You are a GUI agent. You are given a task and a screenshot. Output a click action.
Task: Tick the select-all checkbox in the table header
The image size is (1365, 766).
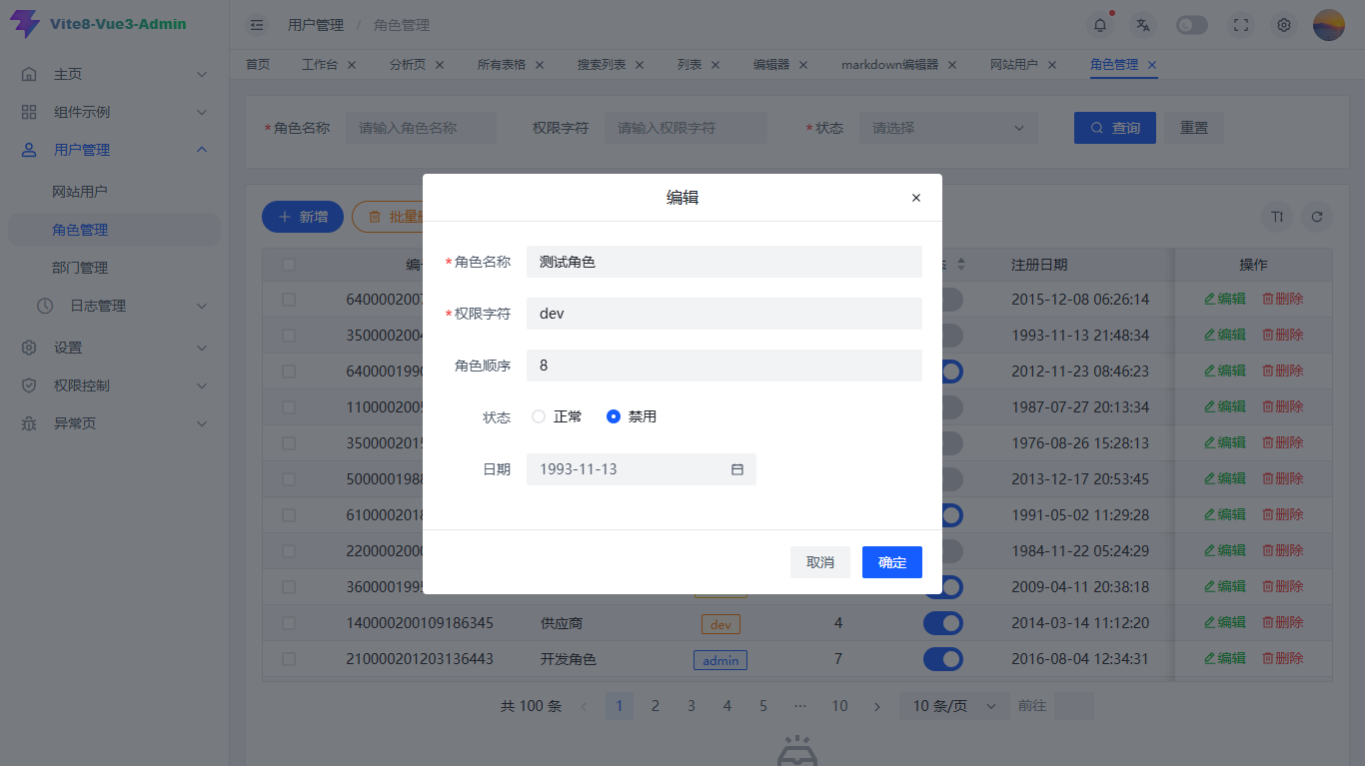pyautogui.click(x=289, y=265)
